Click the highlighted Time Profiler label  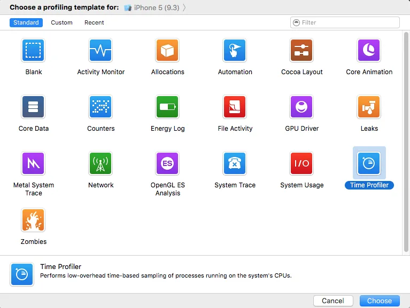point(369,185)
